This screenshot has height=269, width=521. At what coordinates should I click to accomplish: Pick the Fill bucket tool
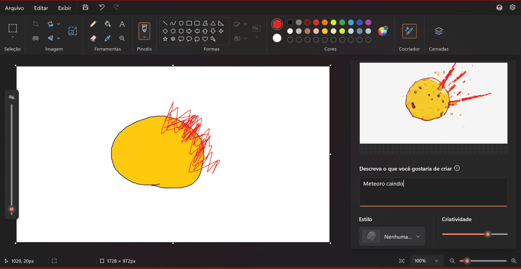pyautogui.click(x=107, y=24)
